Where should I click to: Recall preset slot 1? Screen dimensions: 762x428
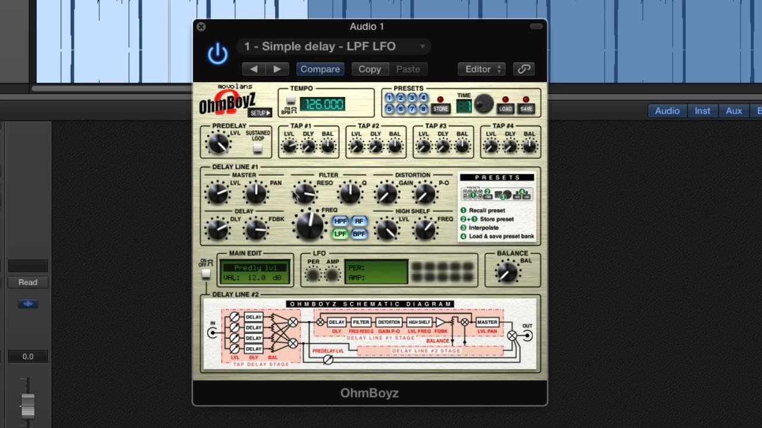tap(389, 98)
